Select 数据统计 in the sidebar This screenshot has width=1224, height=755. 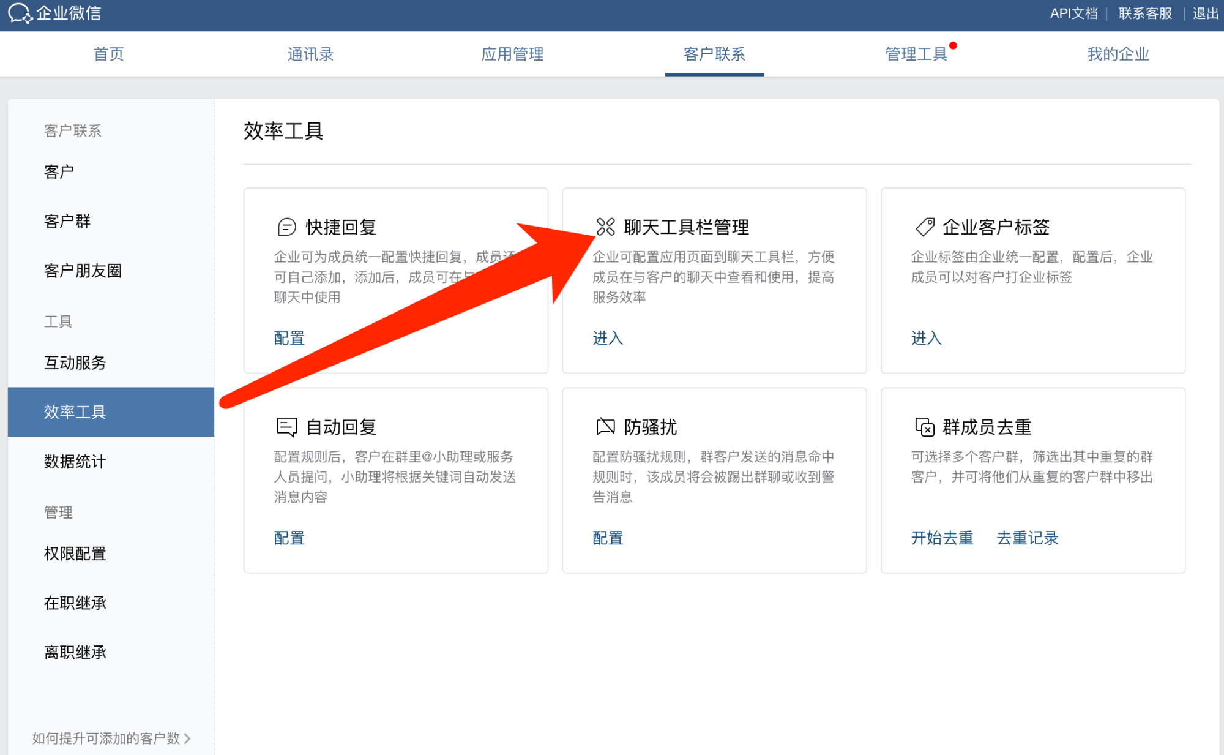tap(75, 461)
